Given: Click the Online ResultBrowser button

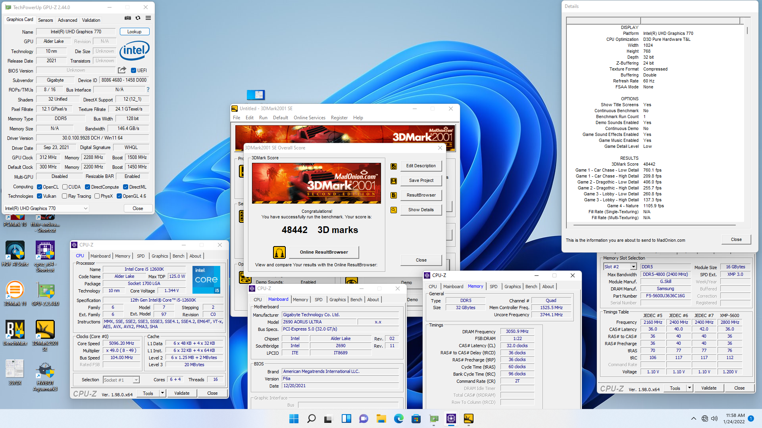Looking at the screenshot, I should coord(324,252).
